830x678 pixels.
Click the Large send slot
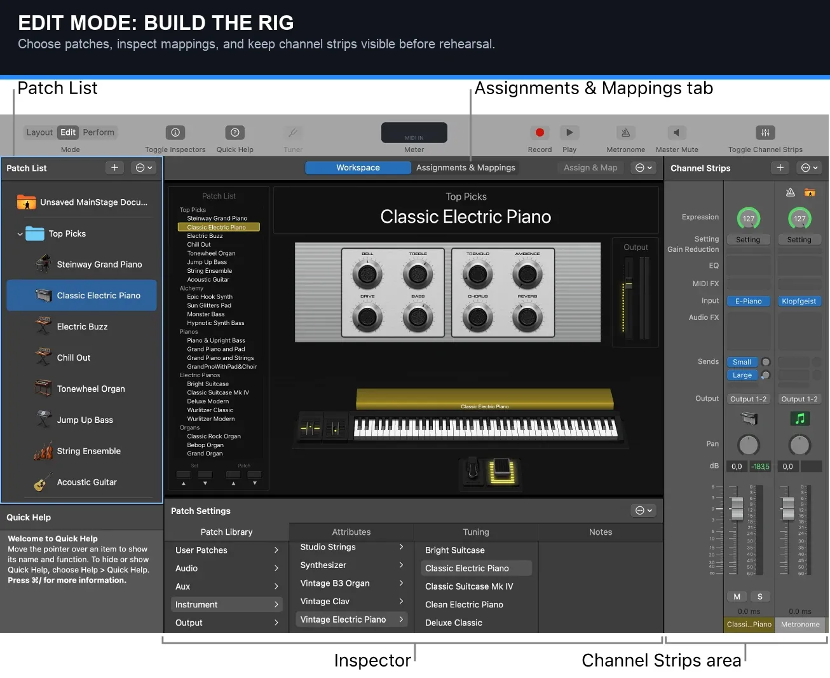[742, 375]
